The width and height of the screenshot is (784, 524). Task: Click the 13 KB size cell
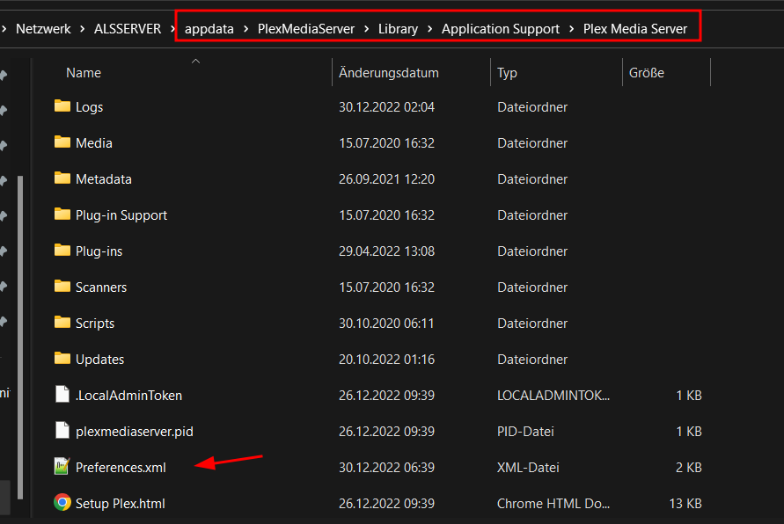[685, 504]
